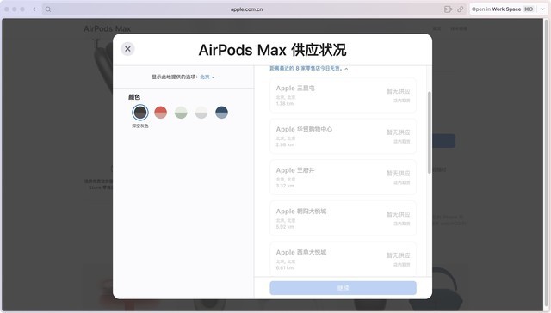Choose the Apple 三里屯 store card
Image resolution: width=551 pixels, height=313 pixels.
pyautogui.click(x=343, y=95)
